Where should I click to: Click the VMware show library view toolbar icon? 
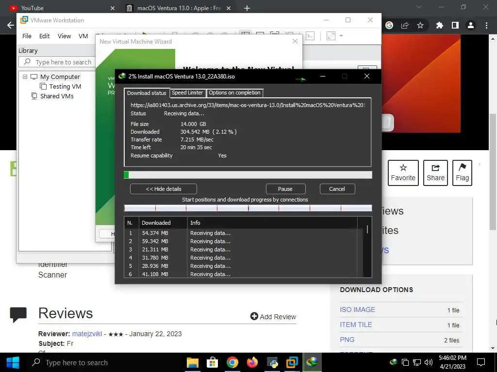[245, 35]
